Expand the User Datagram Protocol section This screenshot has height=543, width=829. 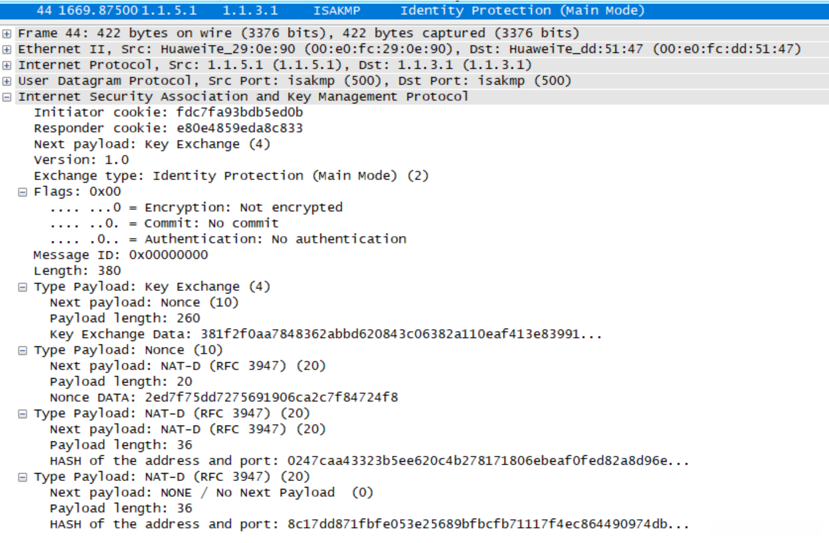[7, 81]
